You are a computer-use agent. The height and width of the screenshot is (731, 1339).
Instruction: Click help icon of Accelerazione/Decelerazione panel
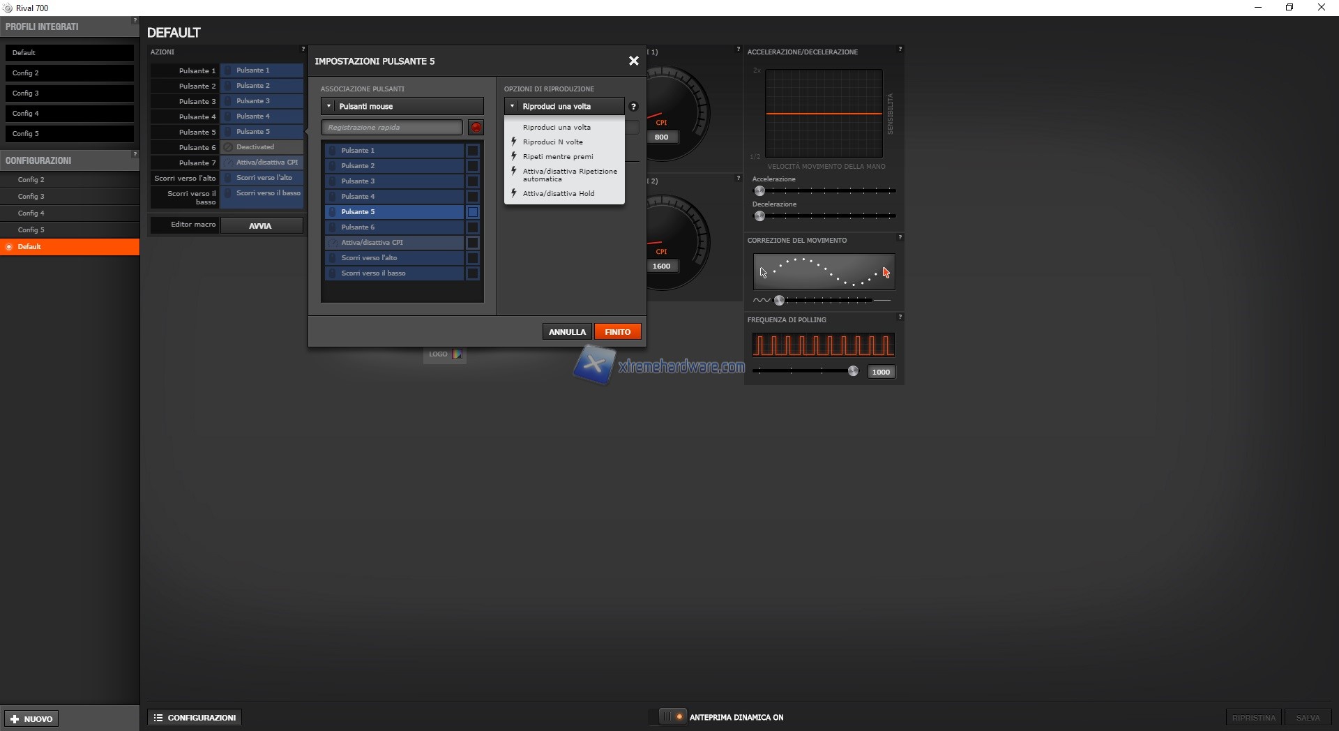point(900,50)
